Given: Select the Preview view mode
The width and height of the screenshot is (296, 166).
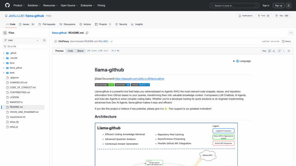Looking at the screenshot, I should 60,51.
